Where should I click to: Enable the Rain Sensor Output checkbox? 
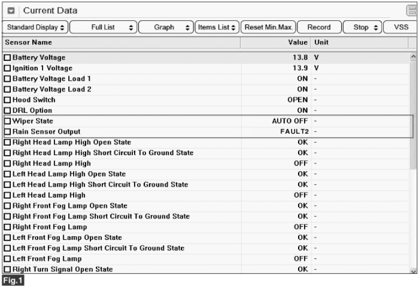(8, 132)
